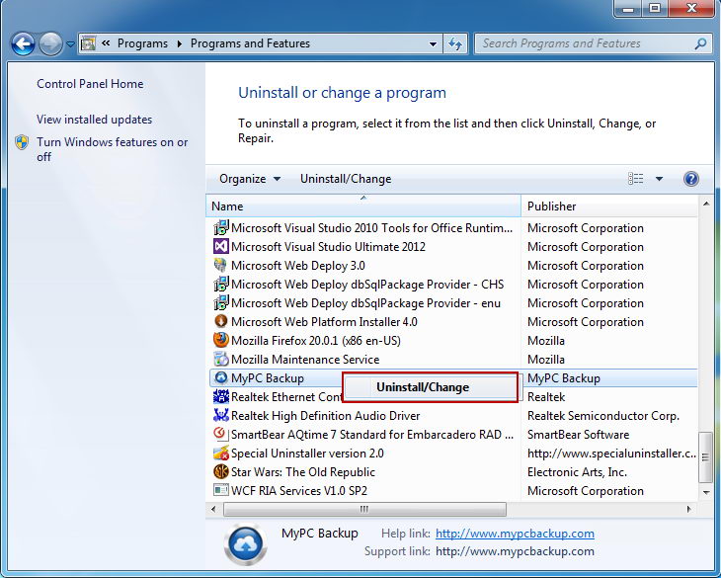Open Control Panel Home link
The image size is (721, 578).
click(90, 84)
